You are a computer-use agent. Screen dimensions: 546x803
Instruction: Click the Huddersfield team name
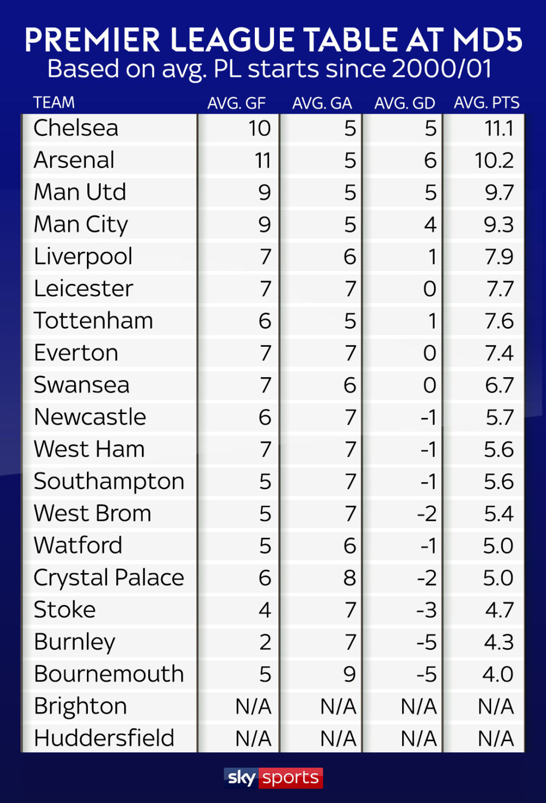click(104, 738)
